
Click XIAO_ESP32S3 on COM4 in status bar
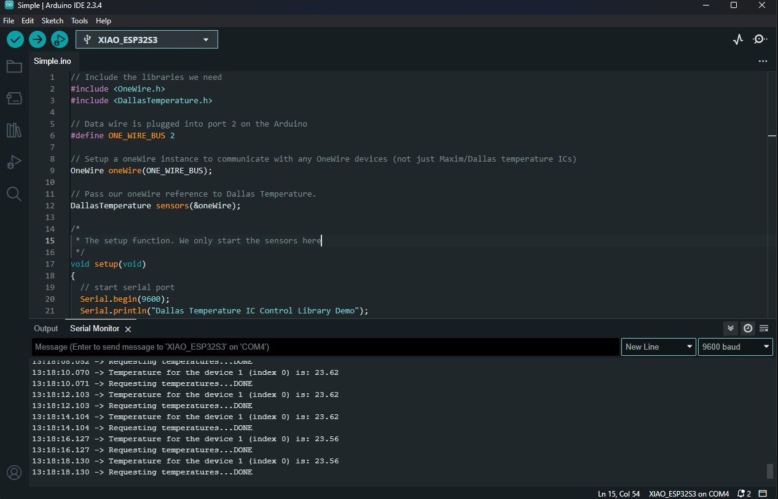pos(689,493)
